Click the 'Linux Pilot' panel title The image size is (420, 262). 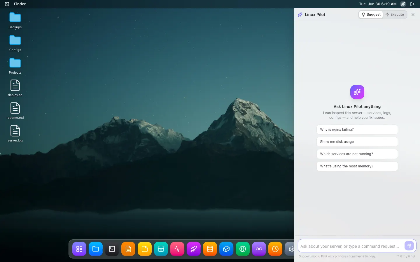315,15
